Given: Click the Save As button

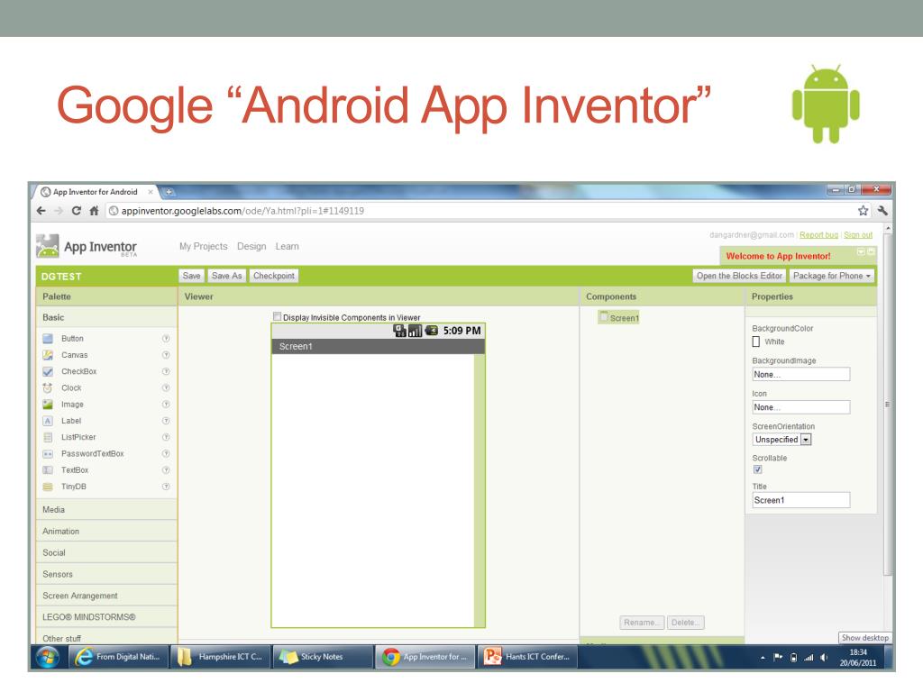Looking at the screenshot, I should tap(226, 276).
